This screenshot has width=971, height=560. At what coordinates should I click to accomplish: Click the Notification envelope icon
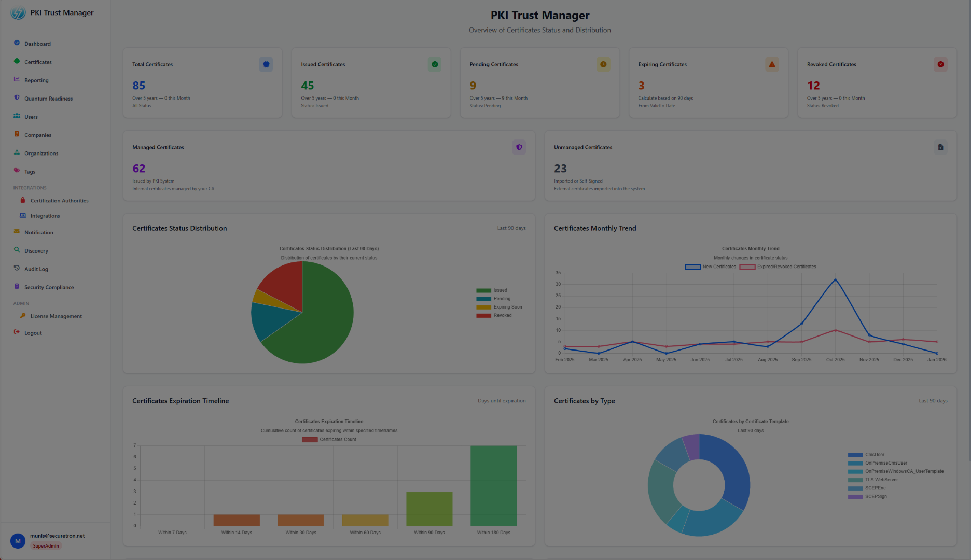17,232
